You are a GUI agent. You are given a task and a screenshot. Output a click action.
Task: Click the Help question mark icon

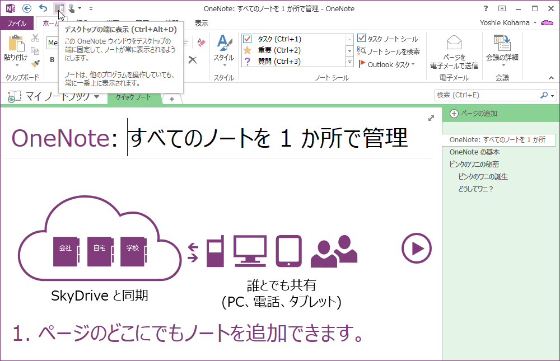[x=486, y=8]
